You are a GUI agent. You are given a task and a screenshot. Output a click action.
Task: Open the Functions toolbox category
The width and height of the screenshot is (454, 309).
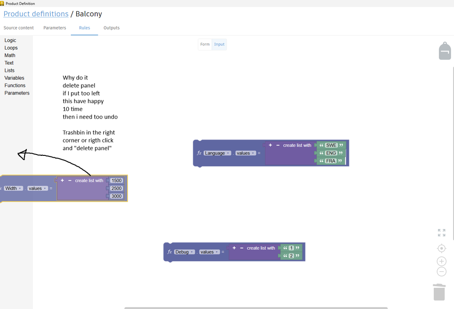pyautogui.click(x=15, y=85)
